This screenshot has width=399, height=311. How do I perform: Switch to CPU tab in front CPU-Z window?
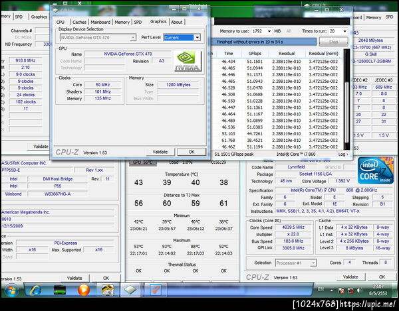pos(61,22)
